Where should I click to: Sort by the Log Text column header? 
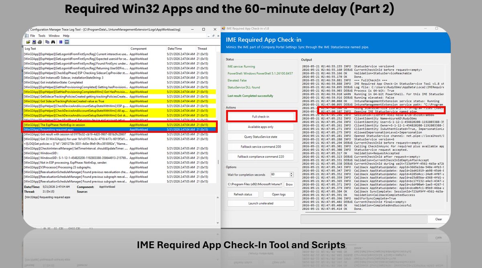click(76, 49)
